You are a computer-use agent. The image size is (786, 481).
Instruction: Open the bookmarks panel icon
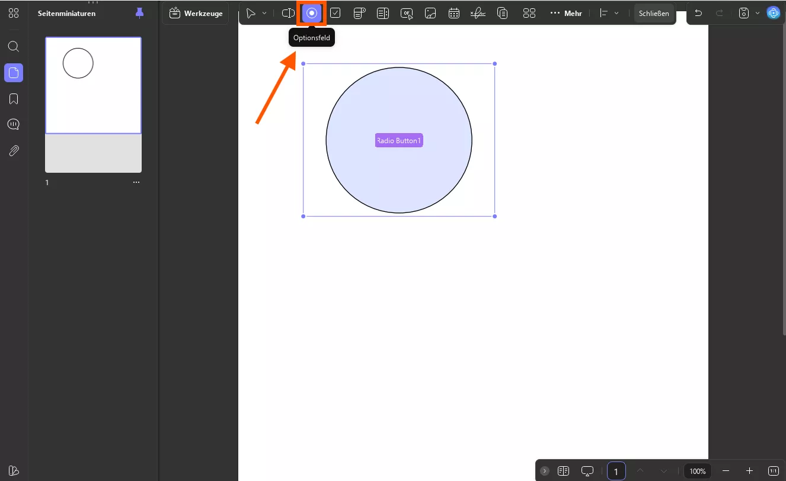[x=14, y=99]
